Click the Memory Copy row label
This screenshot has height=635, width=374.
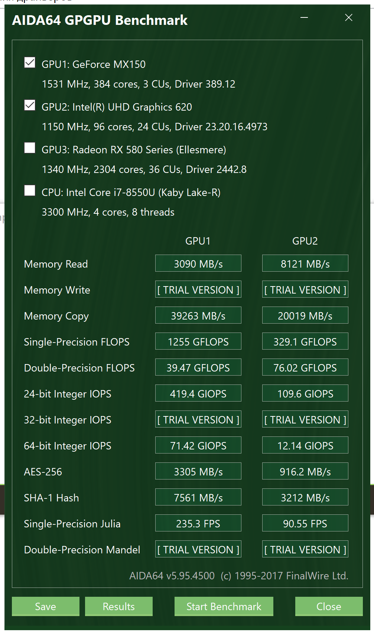56,316
